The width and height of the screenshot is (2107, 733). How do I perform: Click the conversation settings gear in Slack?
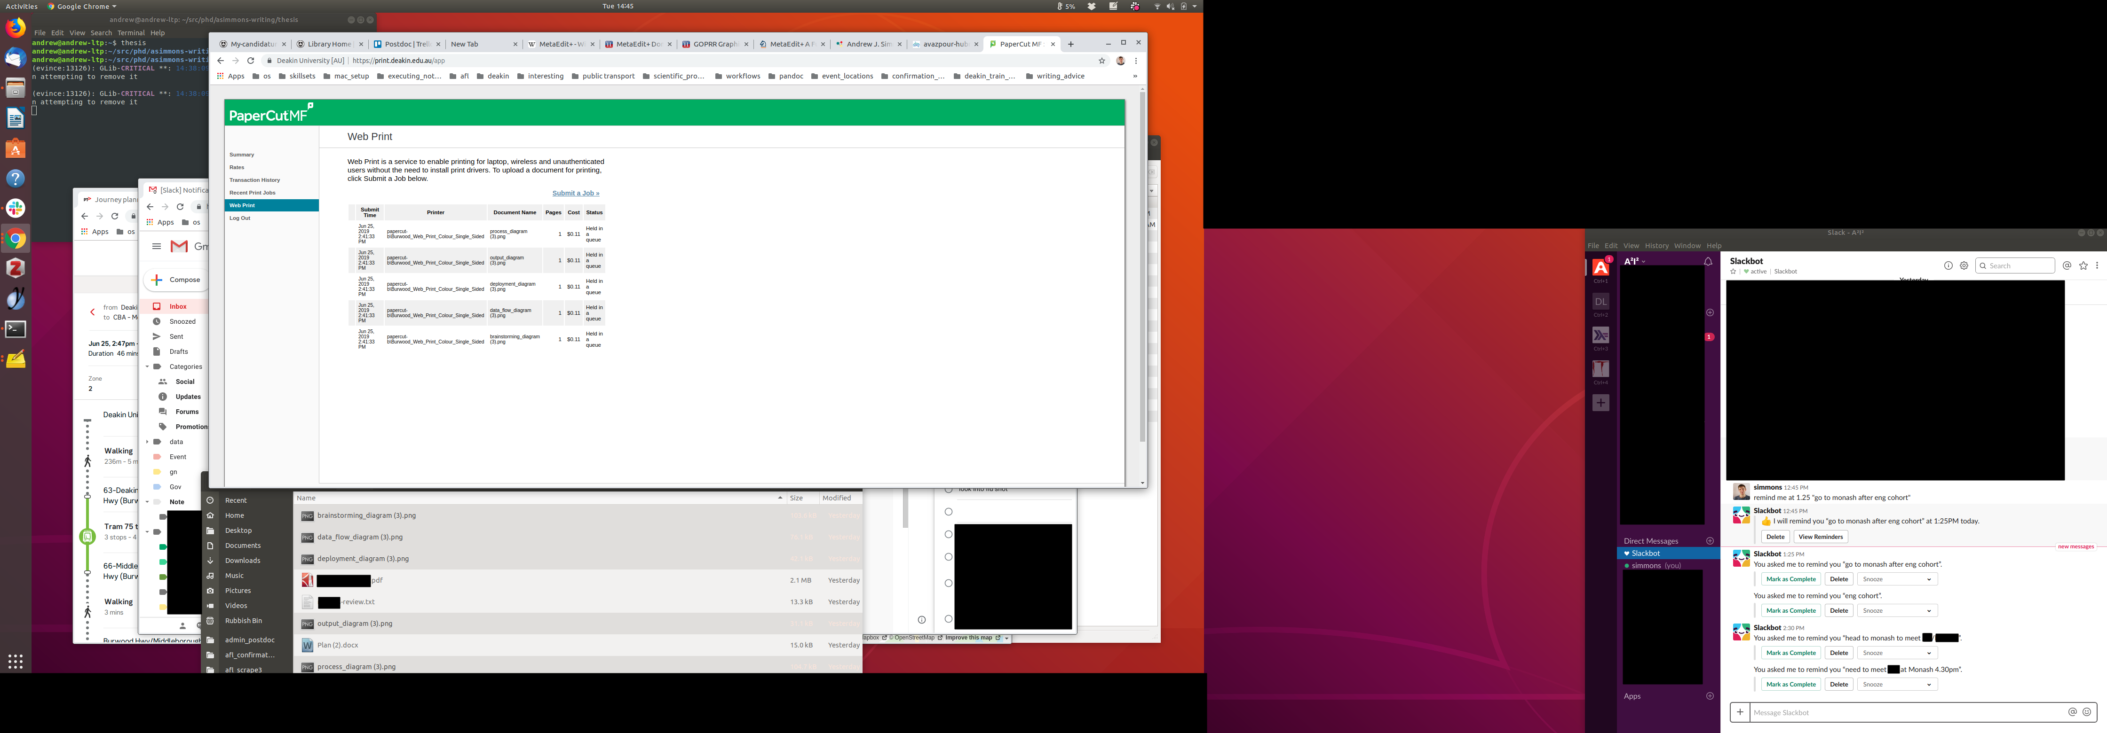coord(1964,265)
